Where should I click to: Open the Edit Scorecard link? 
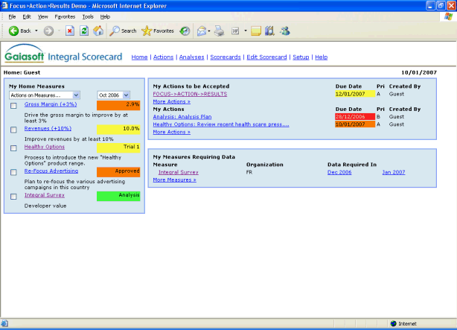(266, 57)
